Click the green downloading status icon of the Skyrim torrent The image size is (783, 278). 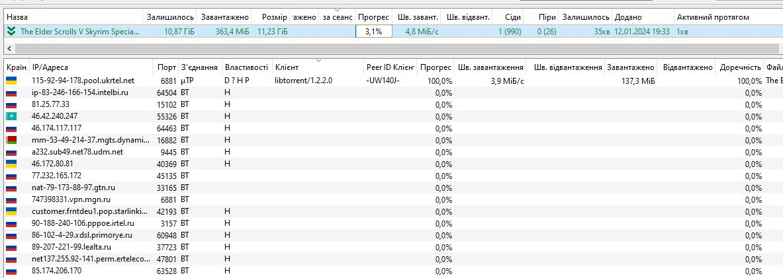[x=11, y=31]
